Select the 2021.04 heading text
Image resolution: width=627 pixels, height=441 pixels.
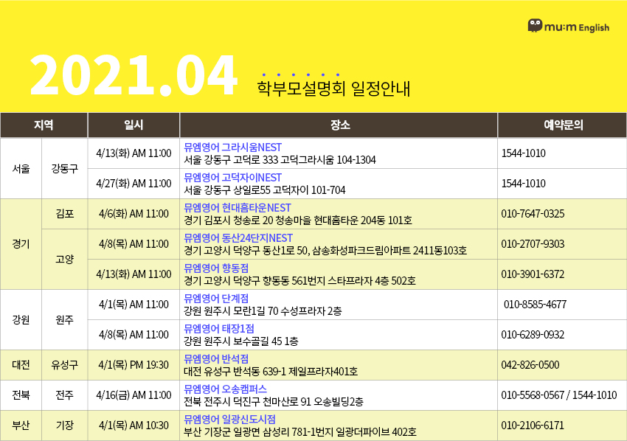(134, 76)
